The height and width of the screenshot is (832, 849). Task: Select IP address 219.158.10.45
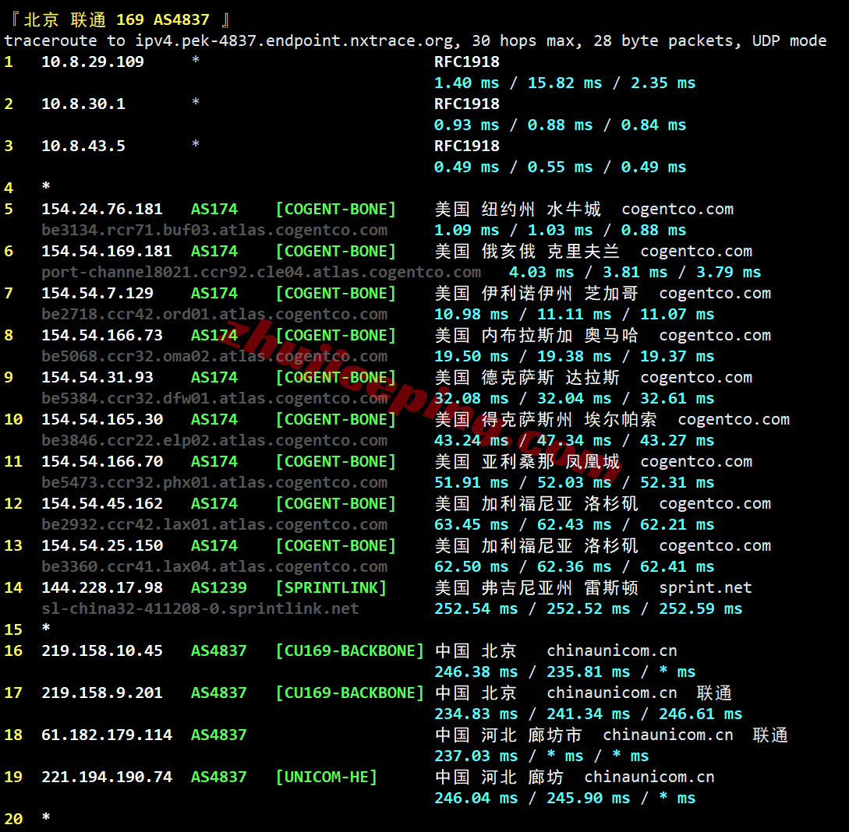tap(102, 651)
